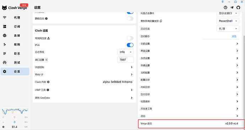This screenshot has width=245, height=130.
Task: Click the Verge 版本 label
Action: (x=146, y=124)
